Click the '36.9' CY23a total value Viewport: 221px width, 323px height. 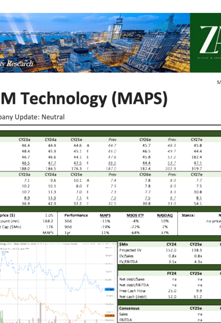pos(26,203)
